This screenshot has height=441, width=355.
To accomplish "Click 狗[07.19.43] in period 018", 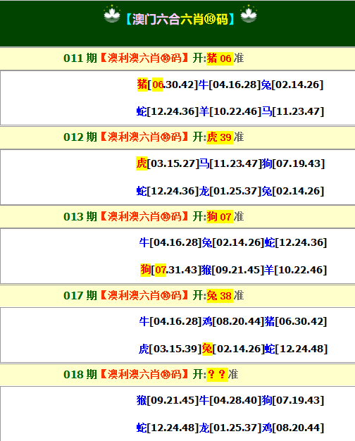I will 293,401.
